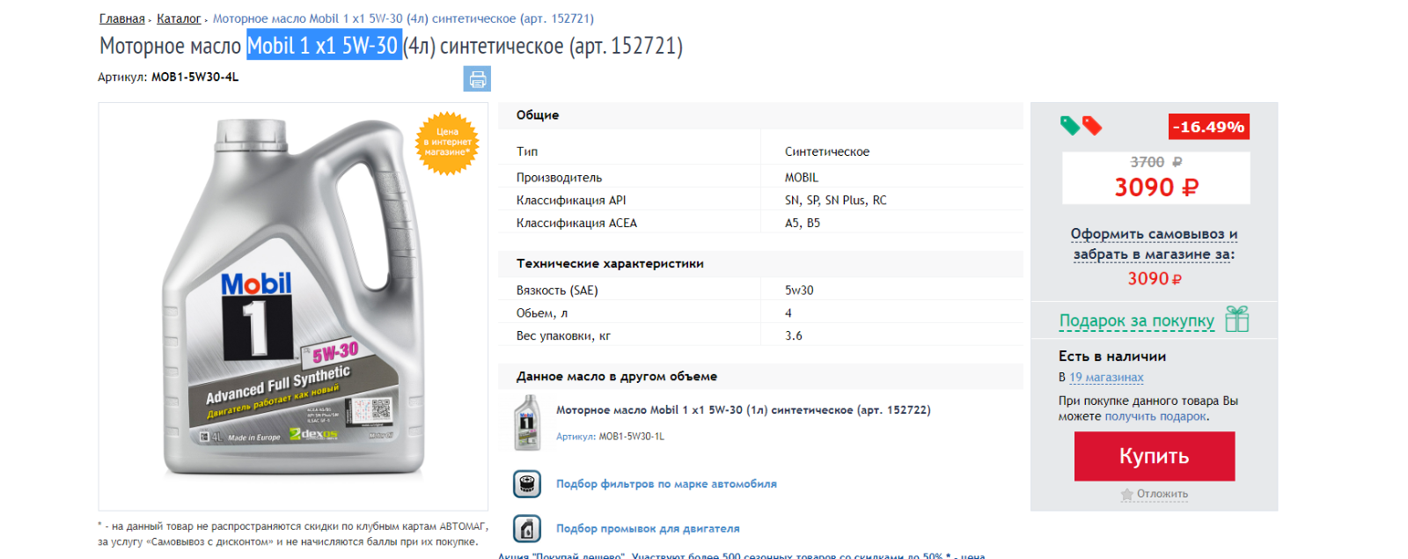Click the 3090 ₽ current price
This screenshot has height=559, width=1408.
pyautogui.click(x=1156, y=188)
